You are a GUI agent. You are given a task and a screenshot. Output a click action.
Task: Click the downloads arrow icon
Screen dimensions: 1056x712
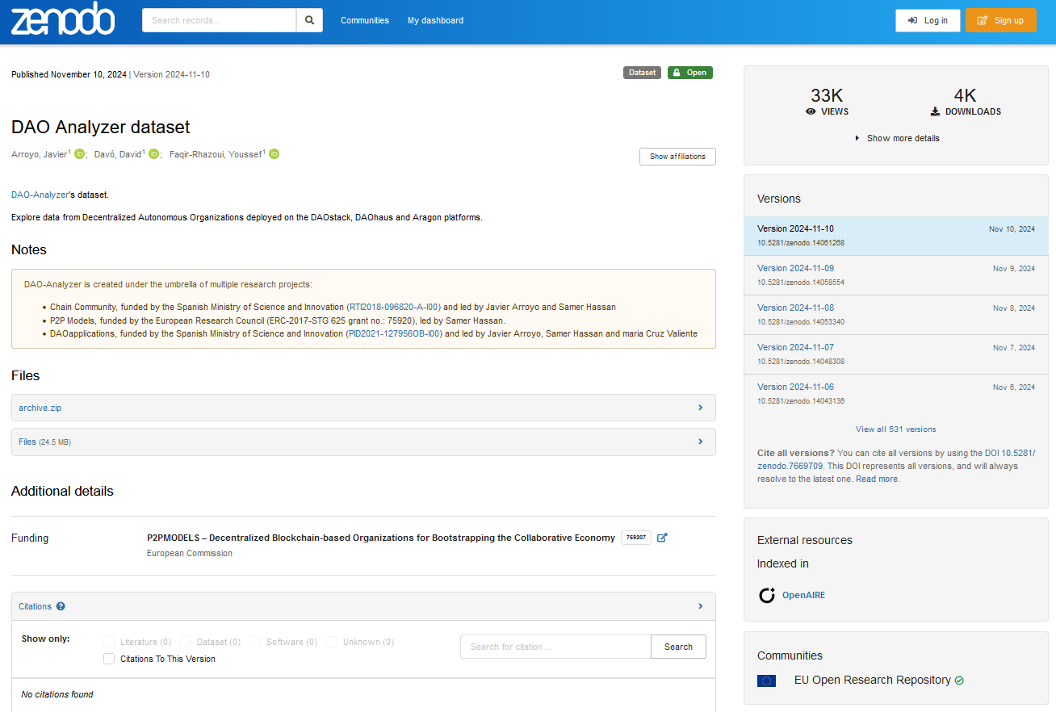point(935,111)
